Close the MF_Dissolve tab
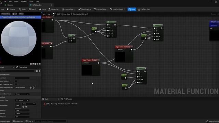Image resolution: width=219 pixels, height=123 pixels. [51, 5]
